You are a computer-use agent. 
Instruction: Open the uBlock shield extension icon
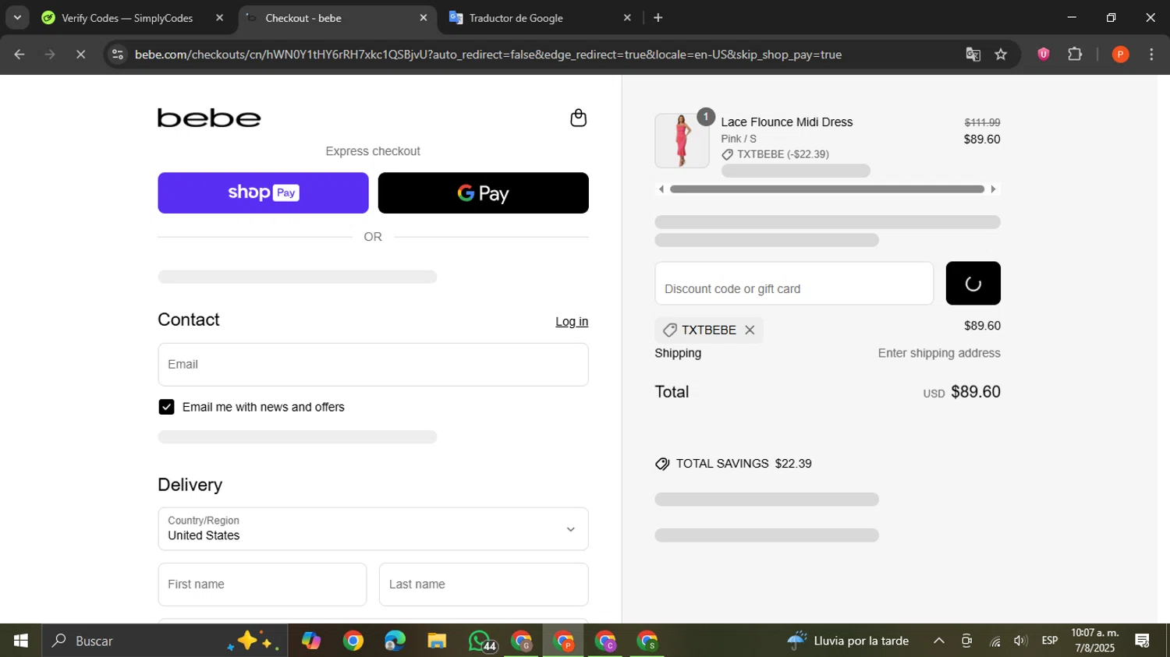coord(1043,55)
